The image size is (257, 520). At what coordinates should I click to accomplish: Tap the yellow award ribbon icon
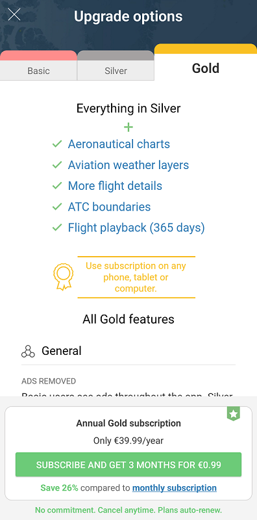click(x=63, y=277)
